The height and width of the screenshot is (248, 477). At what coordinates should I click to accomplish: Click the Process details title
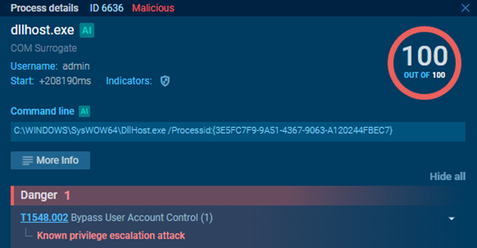pos(45,8)
